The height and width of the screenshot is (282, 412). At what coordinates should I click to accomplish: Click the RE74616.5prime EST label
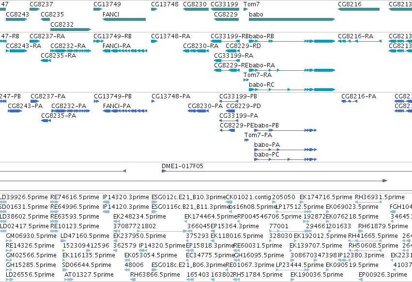coord(75,197)
